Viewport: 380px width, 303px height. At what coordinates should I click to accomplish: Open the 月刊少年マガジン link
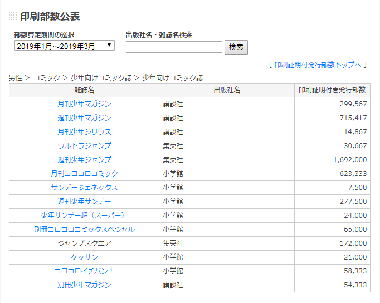pos(84,104)
